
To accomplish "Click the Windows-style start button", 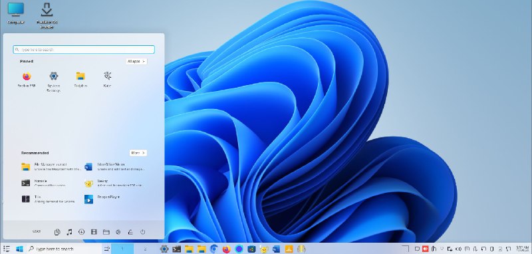I will click(19, 249).
